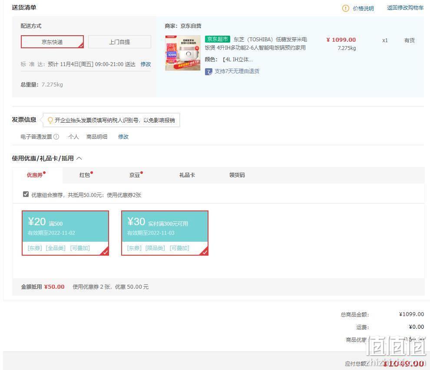Modify the delivery time with 修改
430x370 pixels.
click(x=146, y=64)
